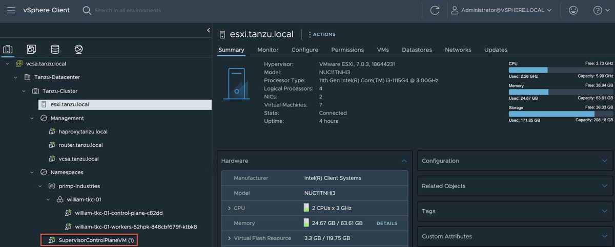Collapse the left navigation pane
This screenshot has height=247, width=615.
(x=208, y=30)
